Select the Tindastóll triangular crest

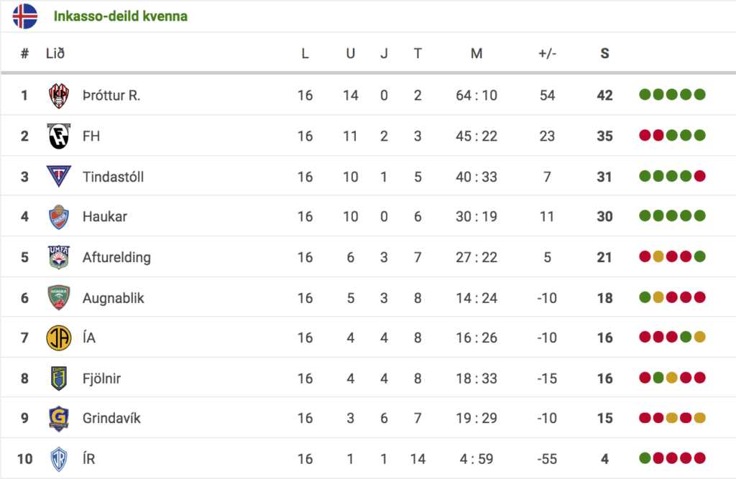[x=59, y=177]
